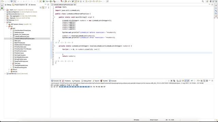
Task: Click the Previous Annotation toolbar icon
Action: (x=90, y=1)
